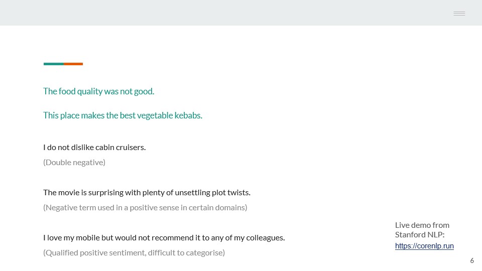482x271 pixels.
Task: Open the hamburger menu icon in header
Action: (x=459, y=13)
